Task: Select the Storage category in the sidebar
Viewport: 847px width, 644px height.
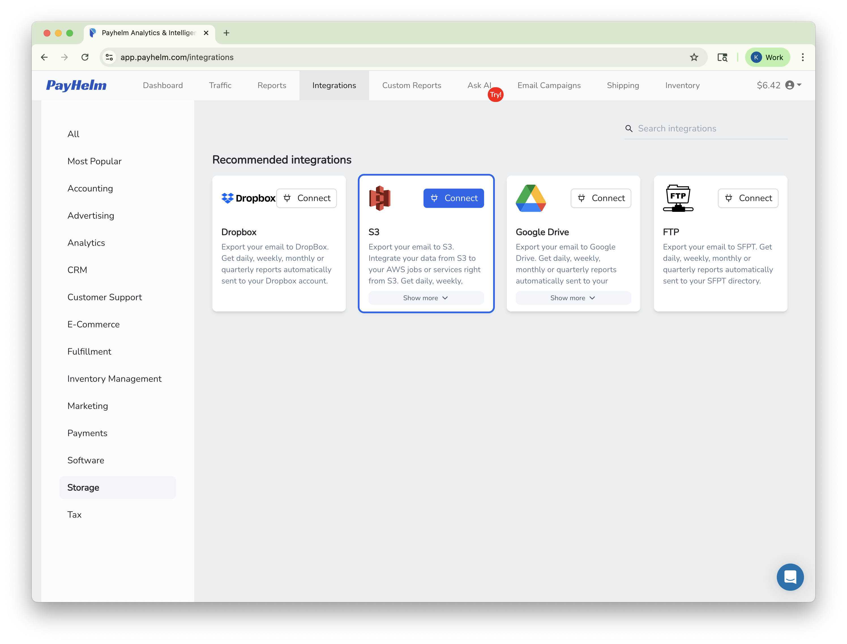Action: 83,487
